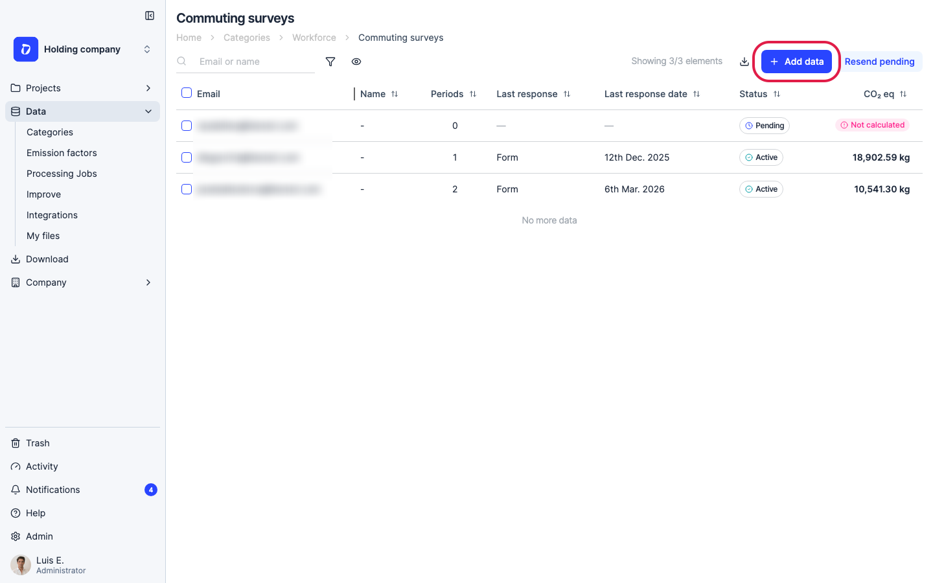The image size is (933, 583).
Task: Open My files page
Action: (43, 236)
